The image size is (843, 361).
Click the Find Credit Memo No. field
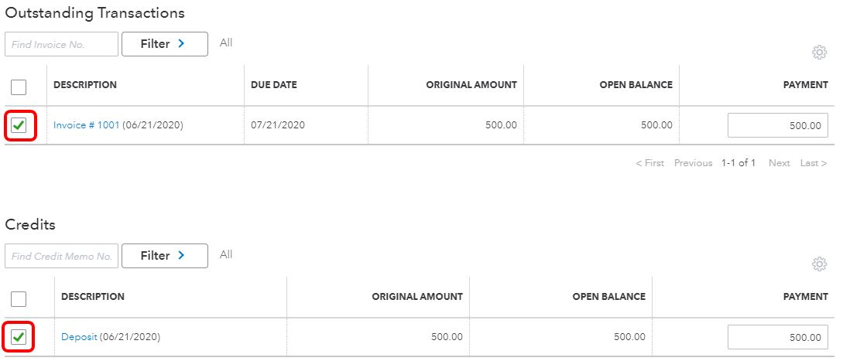(61, 256)
